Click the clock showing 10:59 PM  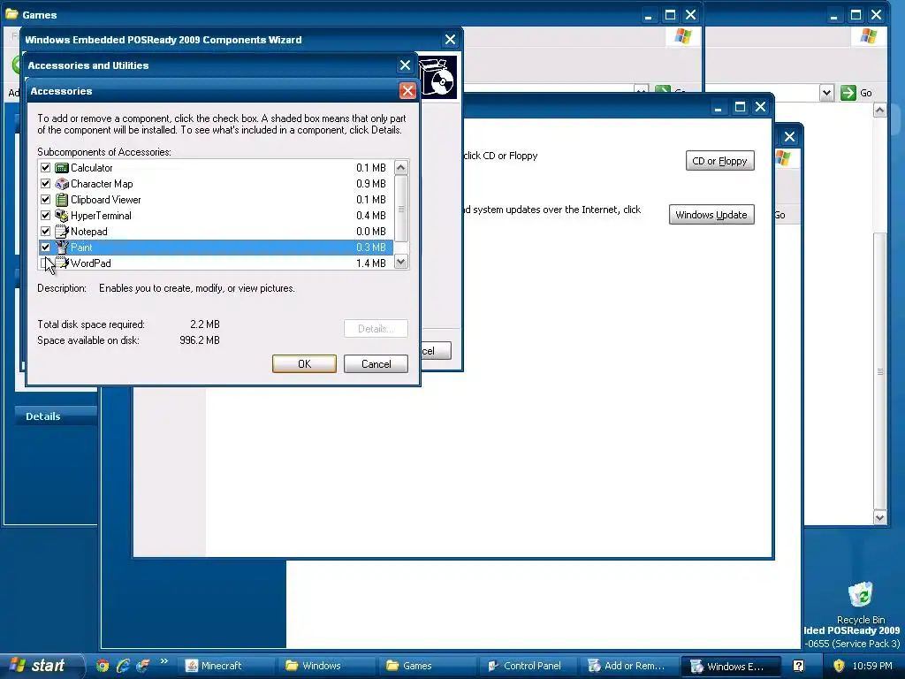(x=872, y=666)
